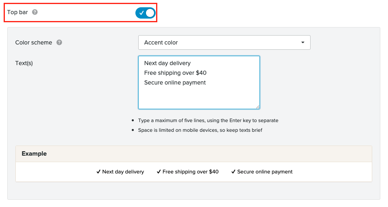
Task: Open the Accent color scheme dropdown
Action: [x=224, y=42]
